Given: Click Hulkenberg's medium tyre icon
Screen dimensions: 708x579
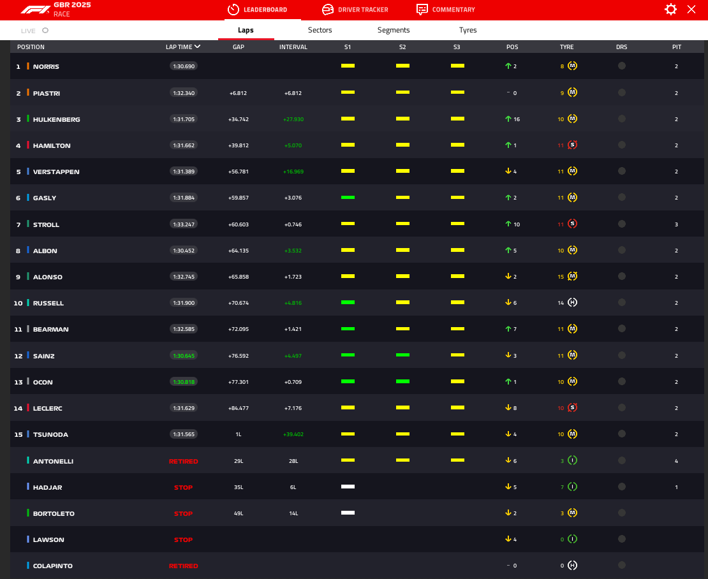Looking at the screenshot, I should click(572, 119).
